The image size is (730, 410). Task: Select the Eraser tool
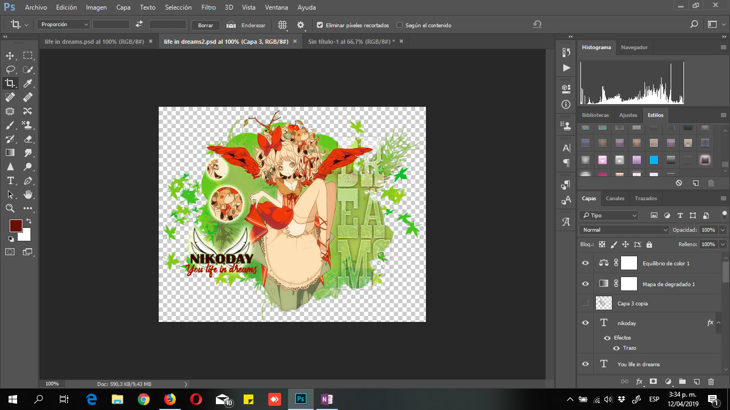(x=28, y=139)
